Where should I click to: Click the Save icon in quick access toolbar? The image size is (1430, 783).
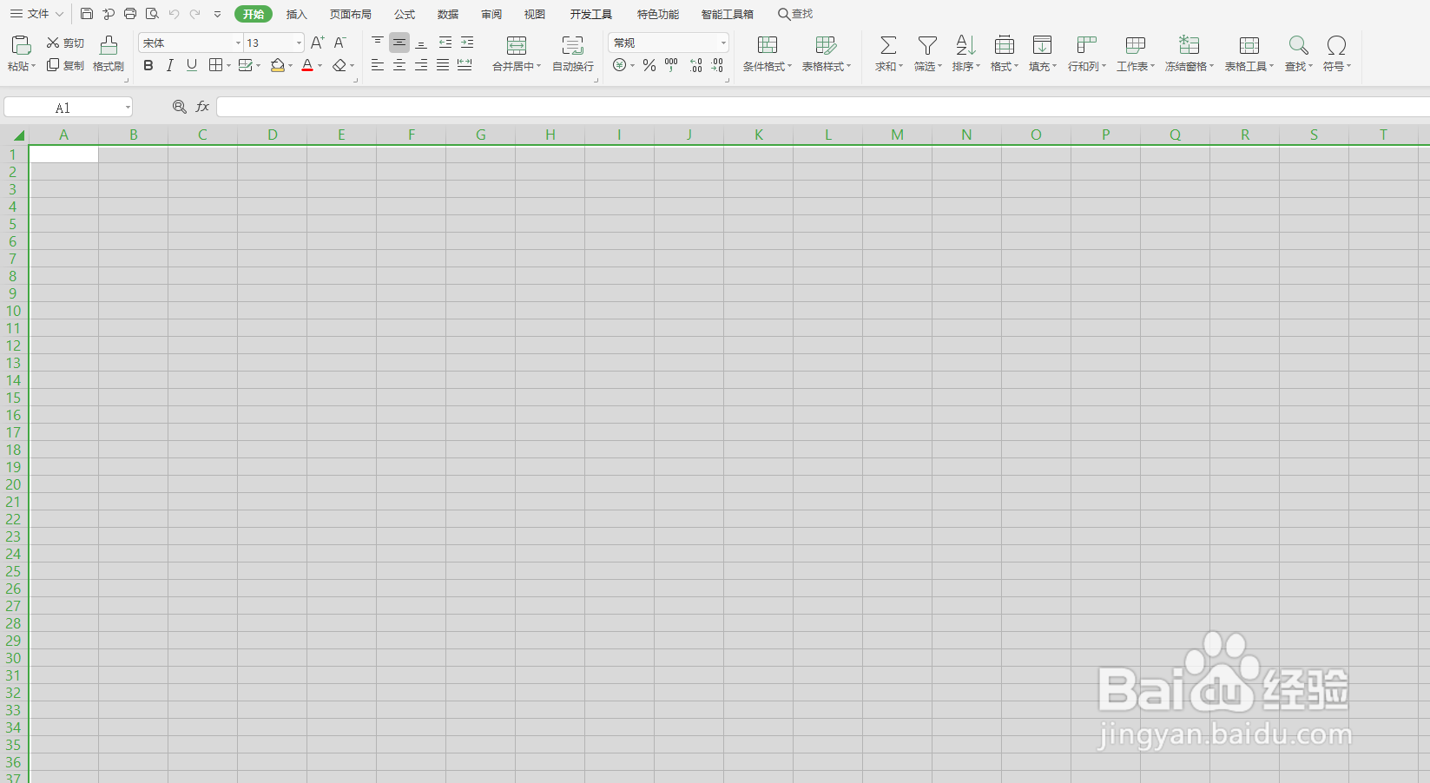(87, 14)
